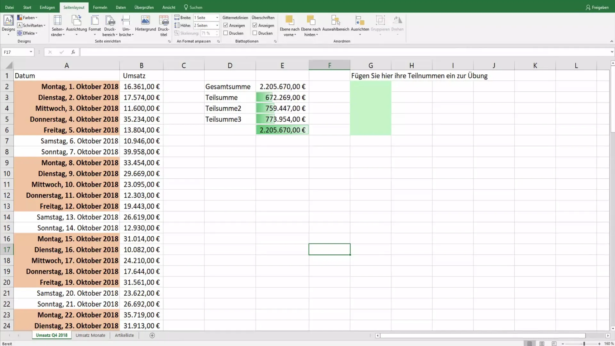Expand the formula bar
615x346 pixels.
(x=612, y=52)
